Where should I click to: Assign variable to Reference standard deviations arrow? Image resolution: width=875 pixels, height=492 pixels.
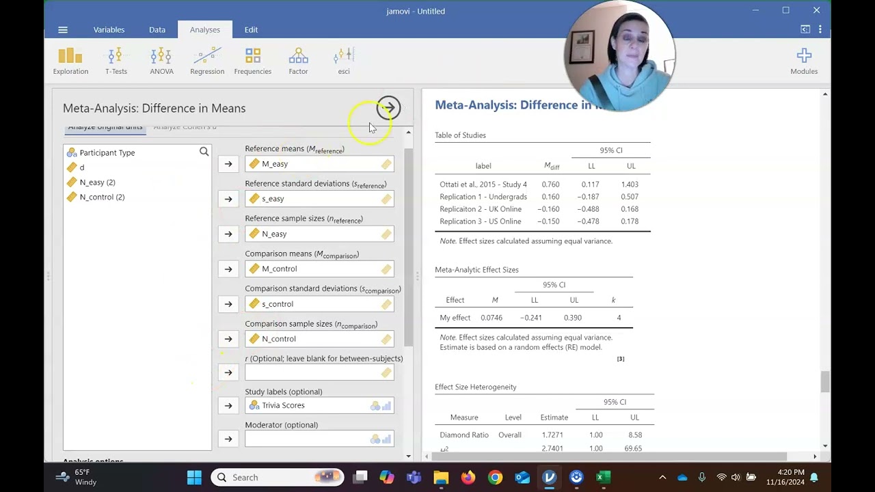(228, 199)
